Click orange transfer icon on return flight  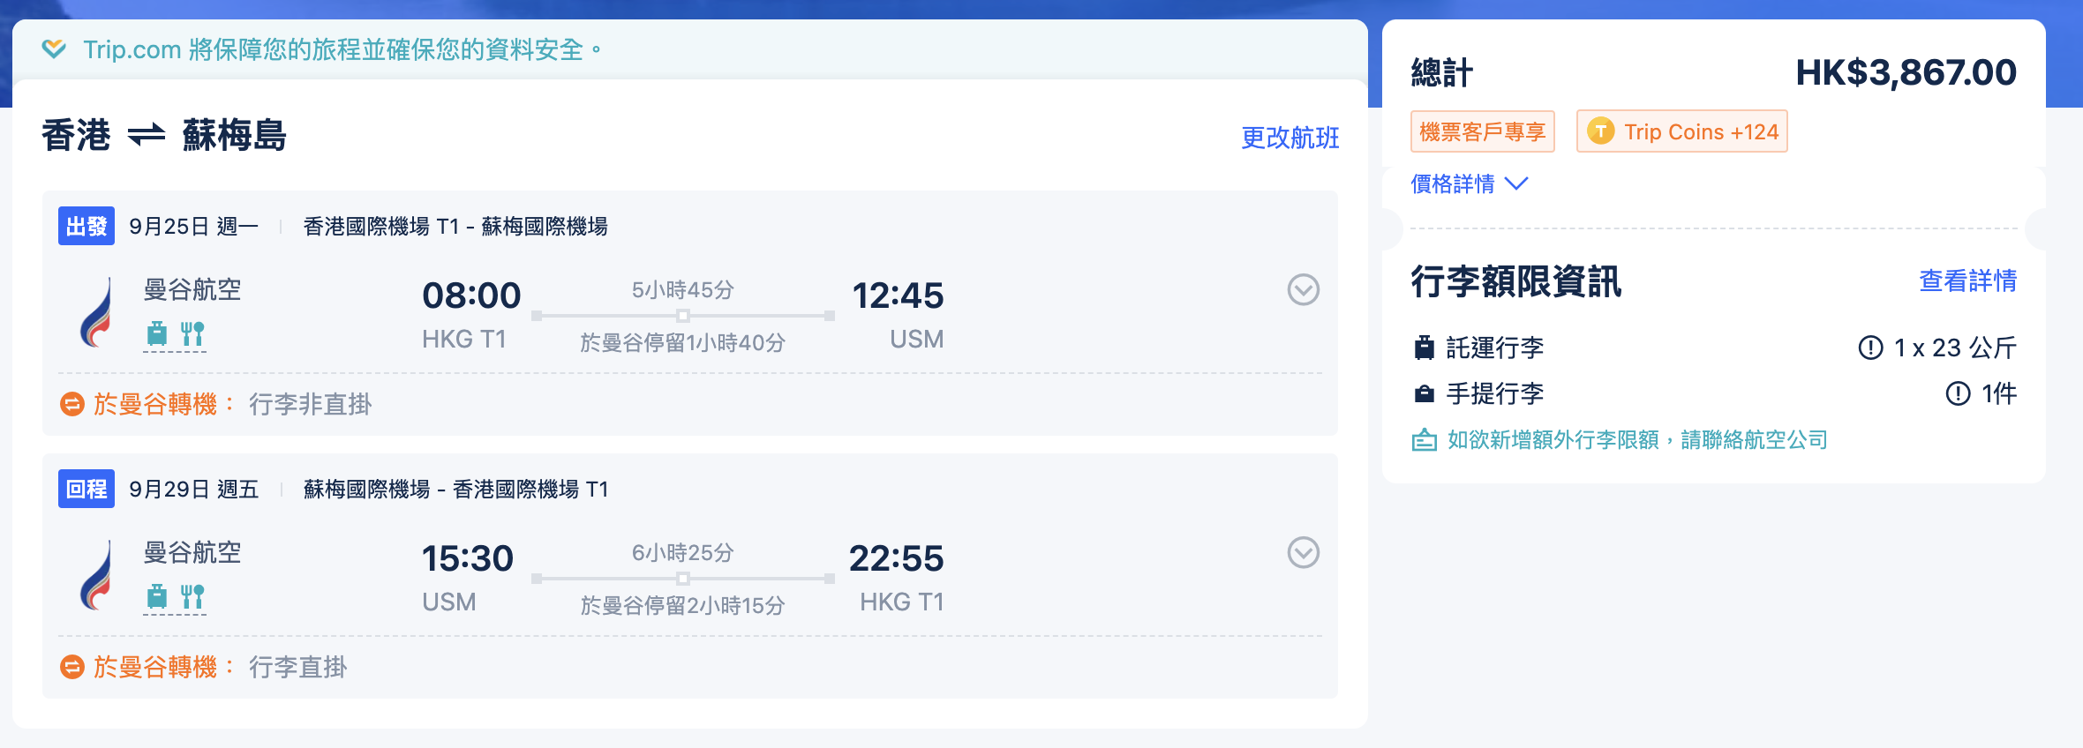point(72,667)
